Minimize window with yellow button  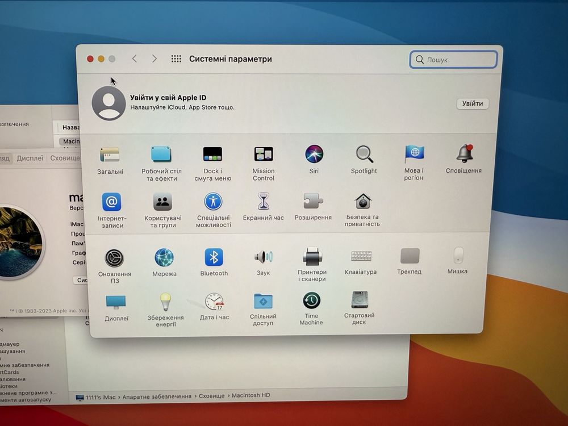coord(101,59)
